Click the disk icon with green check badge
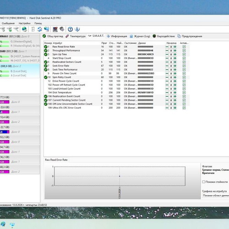 [x=10, y=29]
